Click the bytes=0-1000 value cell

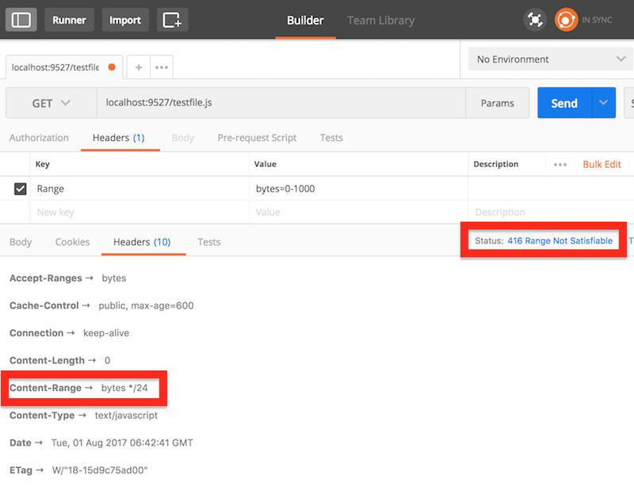(x=359, y=188)
